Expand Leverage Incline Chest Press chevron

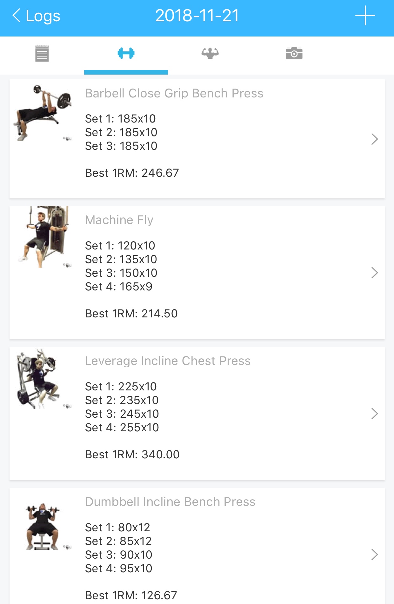(374, 414)
